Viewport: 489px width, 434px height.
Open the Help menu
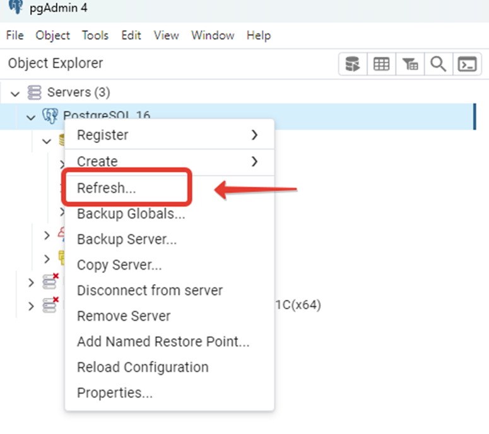259,35
